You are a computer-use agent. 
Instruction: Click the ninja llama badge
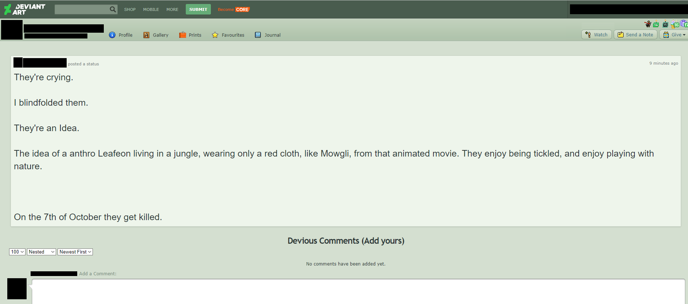(x=648, y=24)
